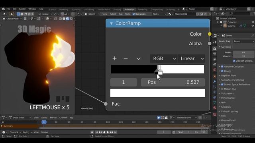
Task: Open the white color swatch of the stop
Action: click(x=158, y=93)
